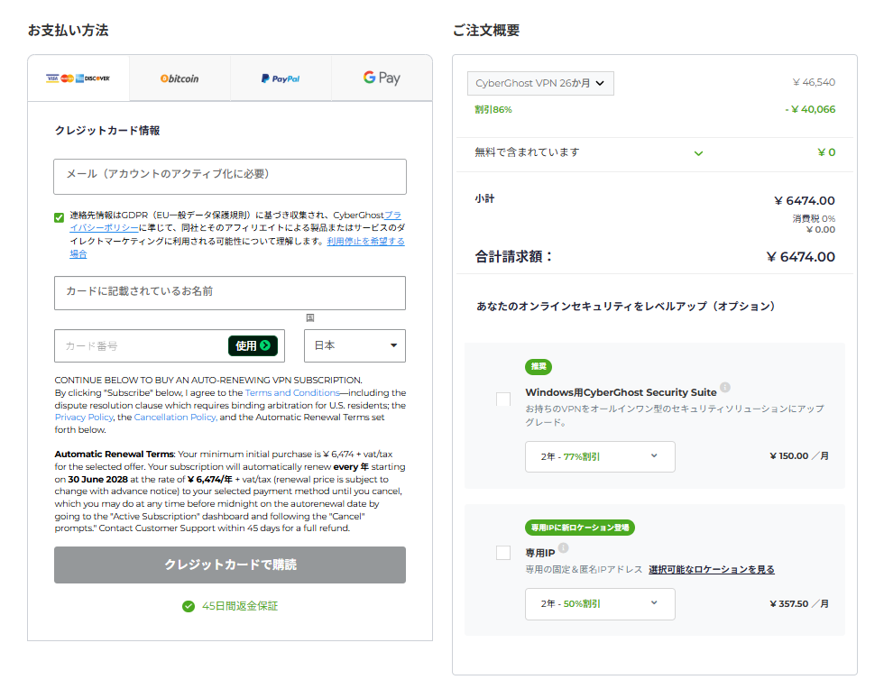Click the ¥ 150.00 /月 price
The width and height of the screenshot is (884, 698).
[799, 455]
